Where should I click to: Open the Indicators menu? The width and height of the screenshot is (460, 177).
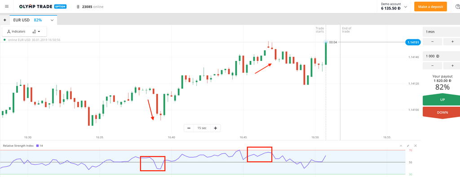17,31
